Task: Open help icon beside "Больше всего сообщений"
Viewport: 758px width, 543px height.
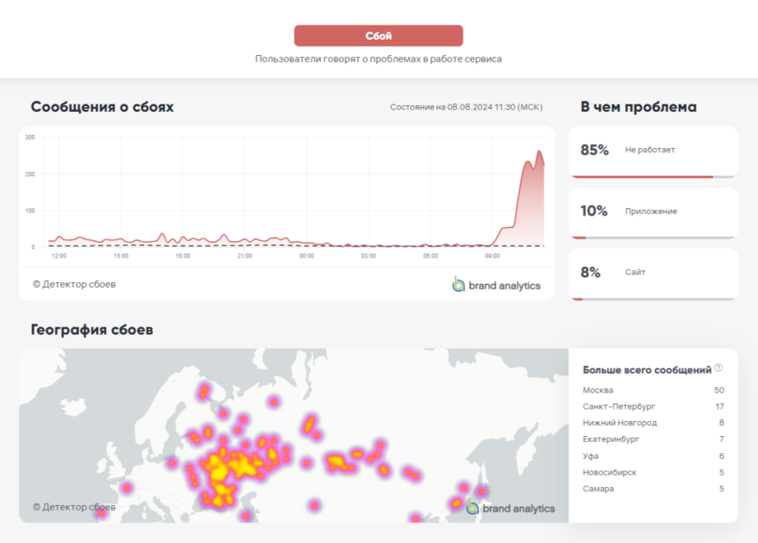Action: pos(718,369)
